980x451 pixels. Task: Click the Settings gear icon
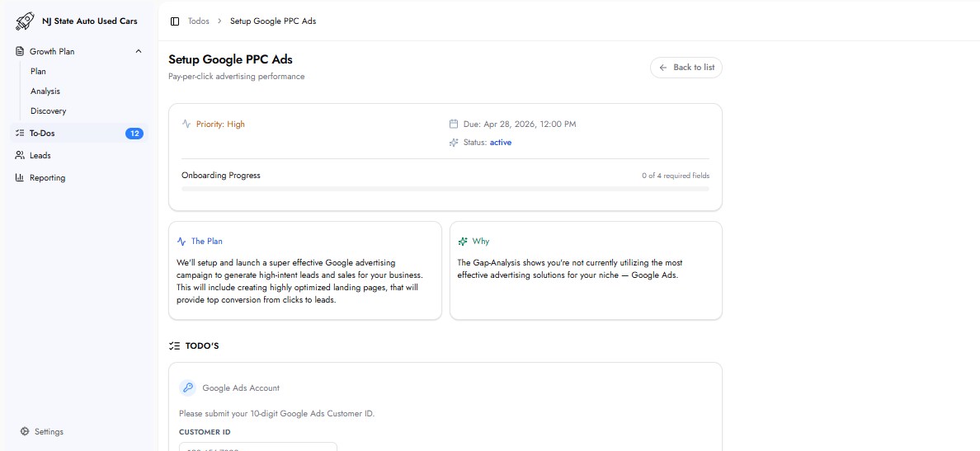tap(25, 432)
